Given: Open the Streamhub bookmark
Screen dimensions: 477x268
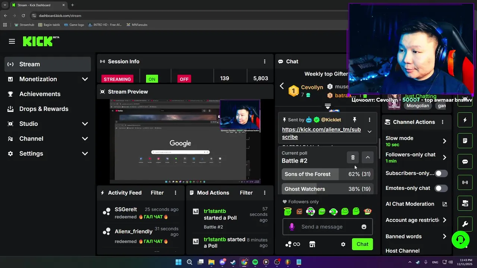Looking at the screenshot, I should point(24,25).
